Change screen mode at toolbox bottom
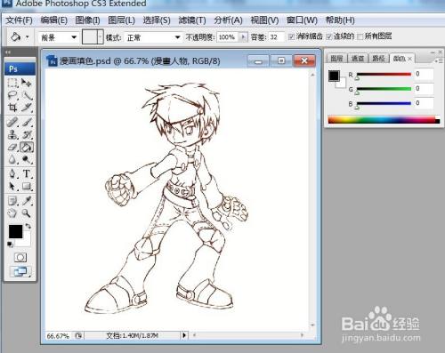This screenshot has width=445, height=353. (x=20, y=271)
